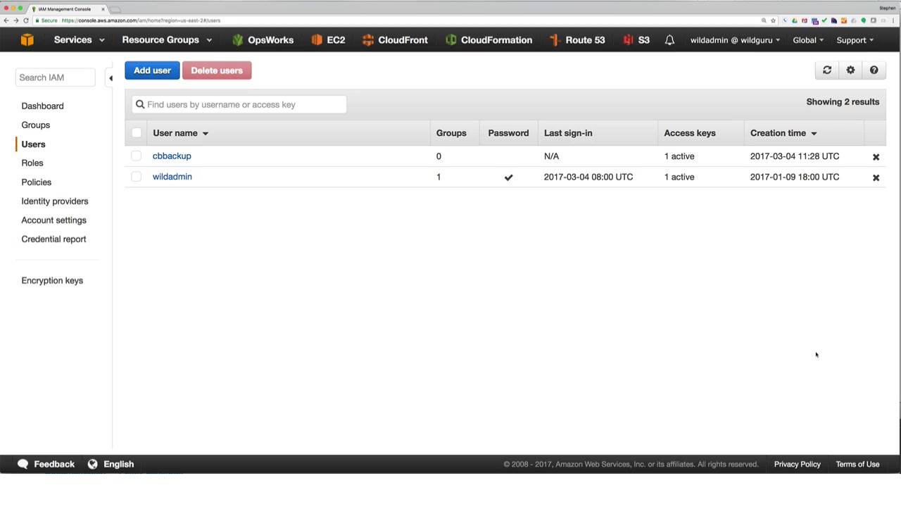901x507 pixels.
Task: Open the CloudFormation shortcut icon
Action: [450, 40]
